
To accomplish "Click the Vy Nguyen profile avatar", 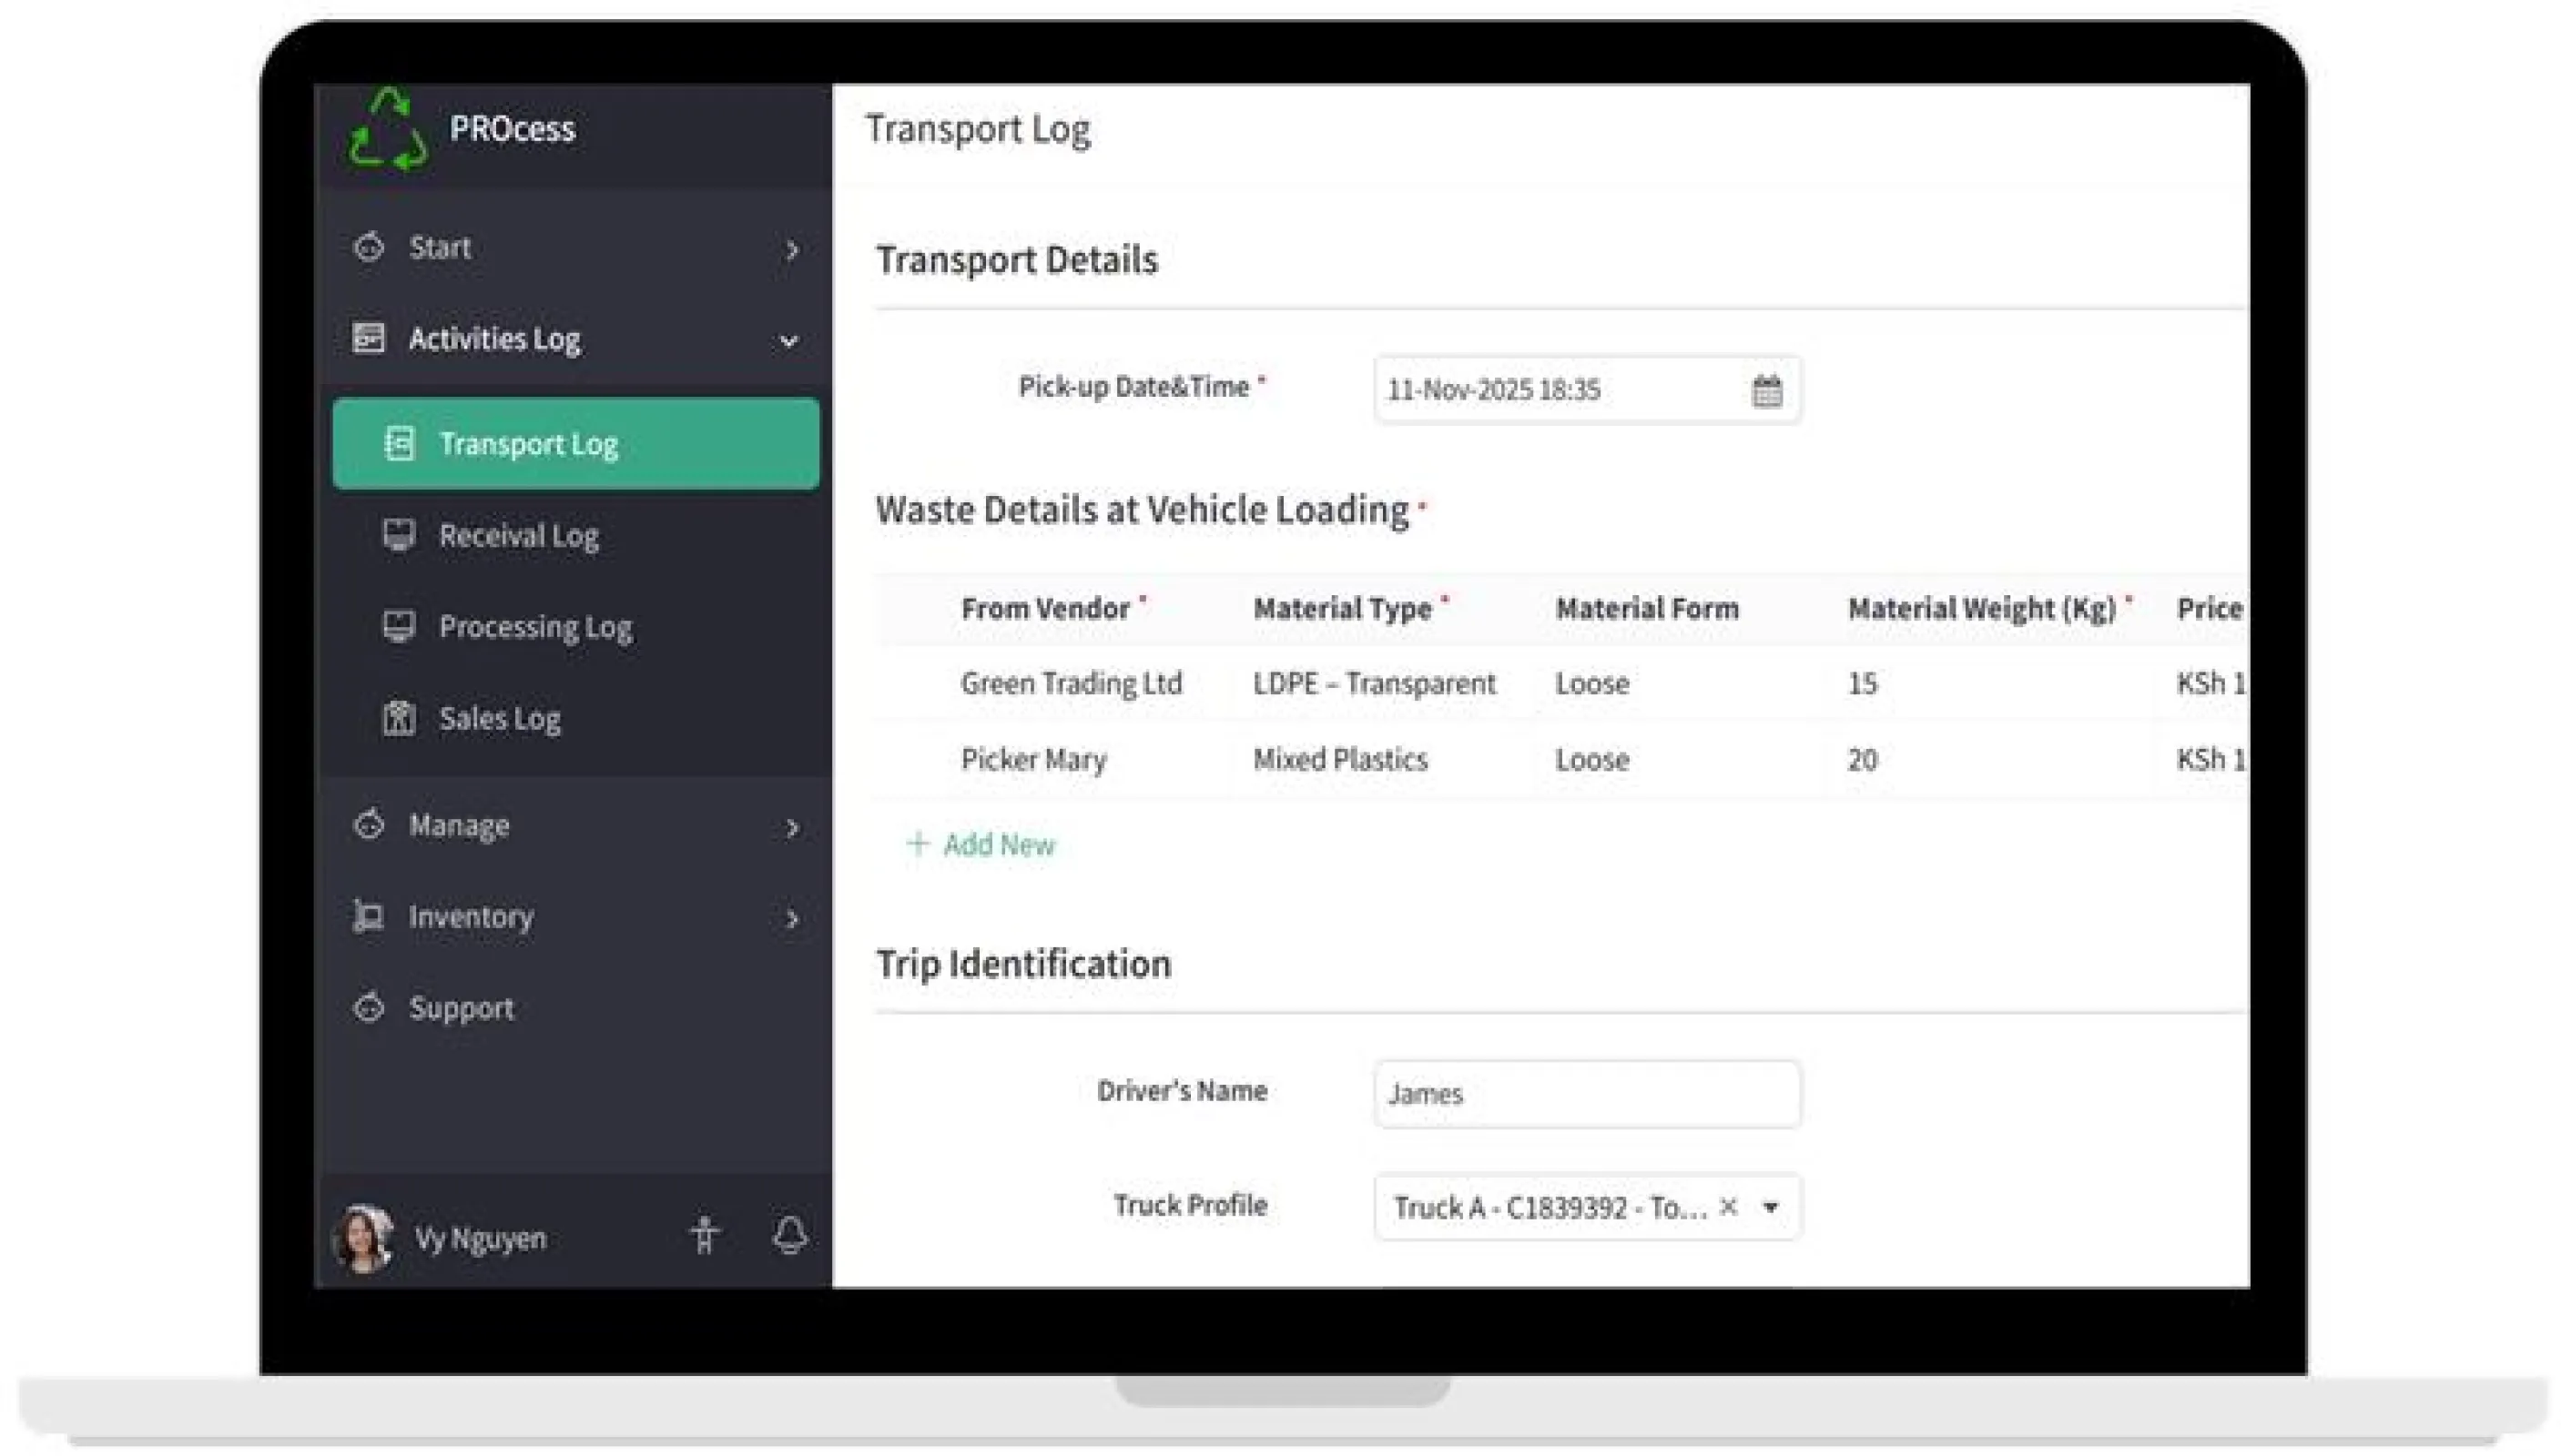I will (x=362, y=1238).
